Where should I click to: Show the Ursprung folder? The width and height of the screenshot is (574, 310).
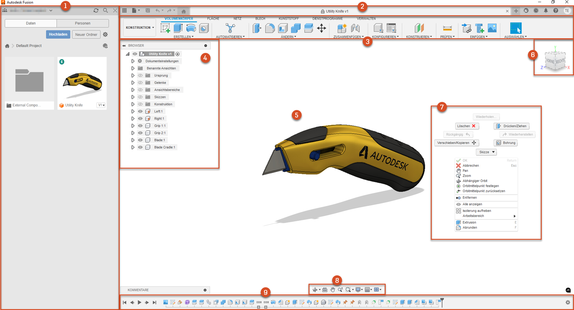point(140,75)
